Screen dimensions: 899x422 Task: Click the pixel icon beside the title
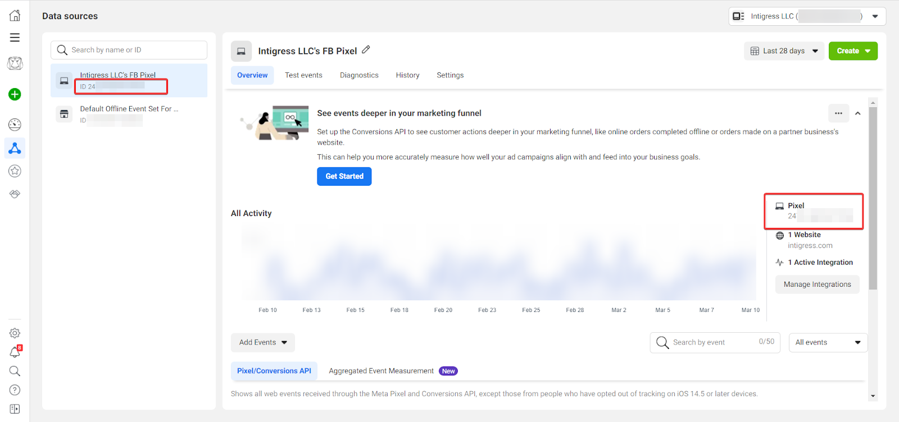[241, 51]
